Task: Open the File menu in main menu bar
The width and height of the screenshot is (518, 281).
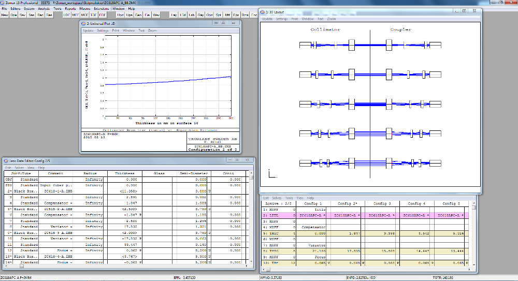Action: [4, 9]
